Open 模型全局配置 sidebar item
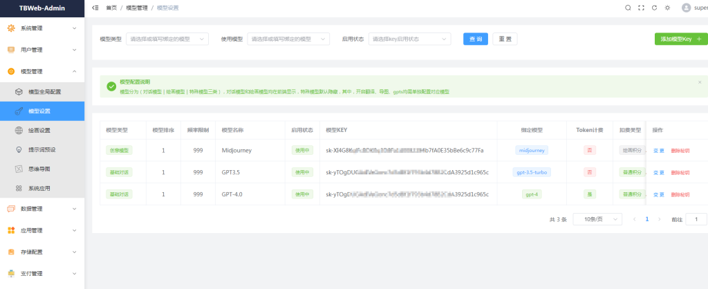 (44, 91)
